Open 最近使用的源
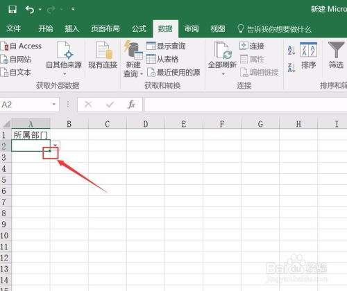Viewport: 347px width, 291px height. 173,73
